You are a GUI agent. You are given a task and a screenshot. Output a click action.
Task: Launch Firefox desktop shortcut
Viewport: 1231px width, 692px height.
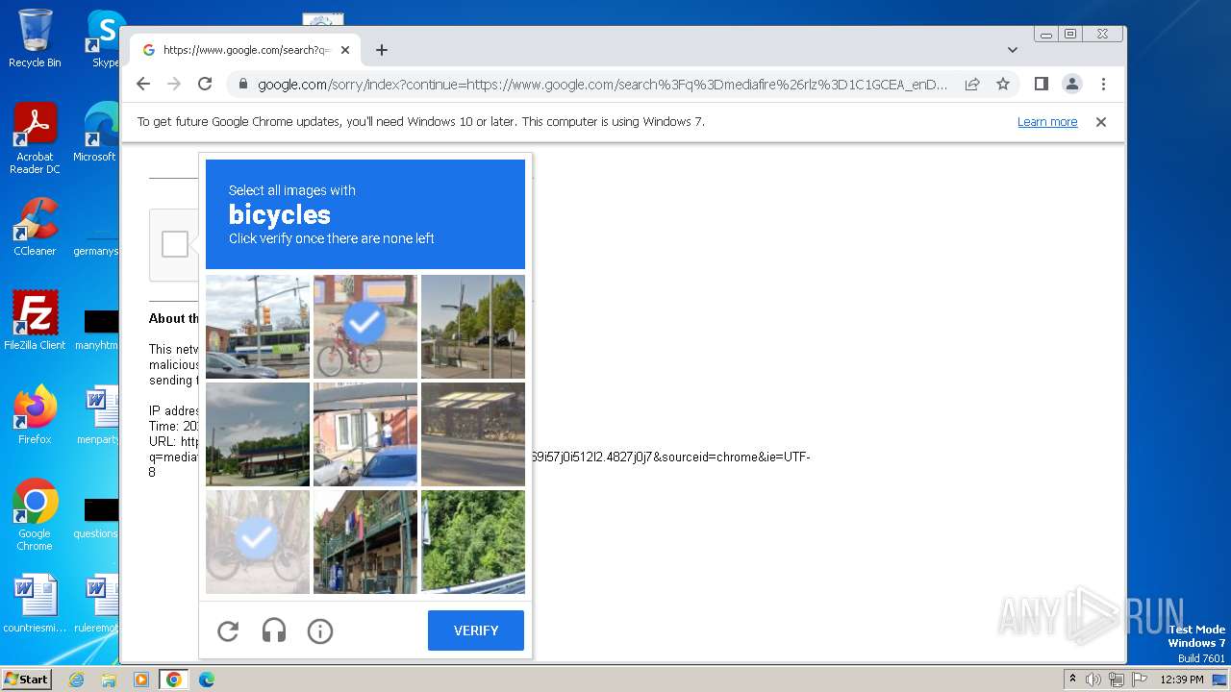coord(35,414)
